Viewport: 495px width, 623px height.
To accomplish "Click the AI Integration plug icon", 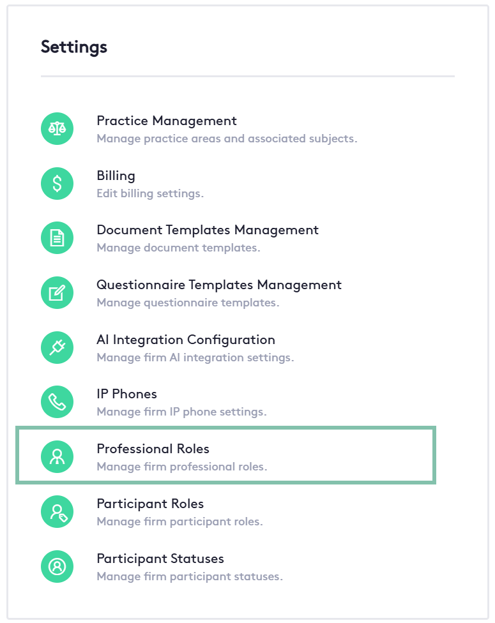I will coord(57,348).
